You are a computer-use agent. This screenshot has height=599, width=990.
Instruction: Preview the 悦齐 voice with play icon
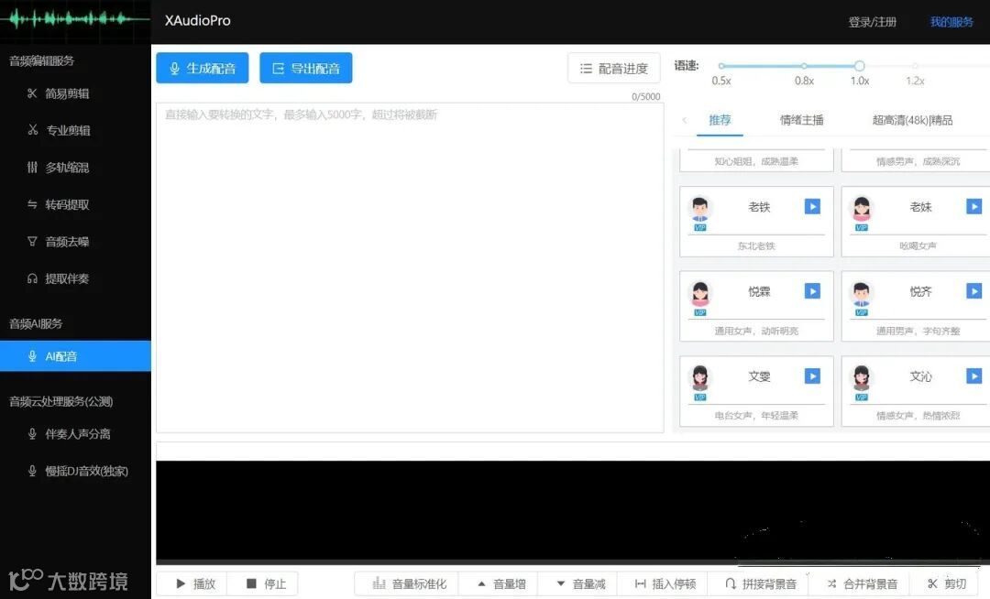pyautogui.click(x=974, y=290)
